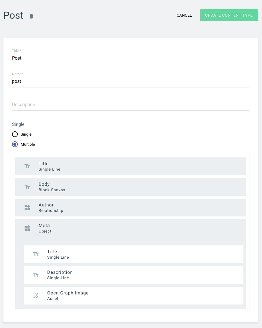
Task: Select the Multiple radio option
Action: [15, 144]
